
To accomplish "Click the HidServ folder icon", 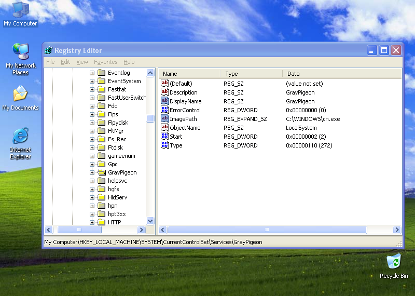I will click(x=102, y=197).
